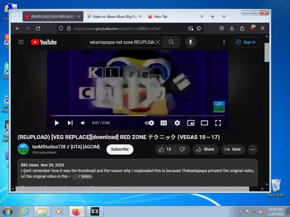Close the New Tab tab
The image size is (290, 217).
[x=202, y=16]
